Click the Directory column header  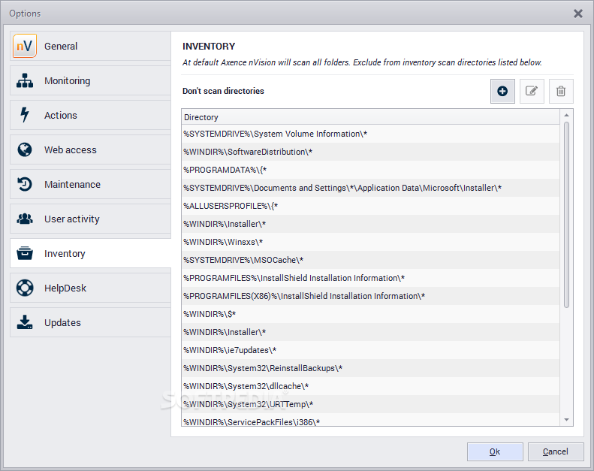tap(370, 117)
